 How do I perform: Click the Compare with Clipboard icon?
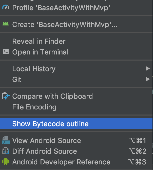(x=6, y=96)
